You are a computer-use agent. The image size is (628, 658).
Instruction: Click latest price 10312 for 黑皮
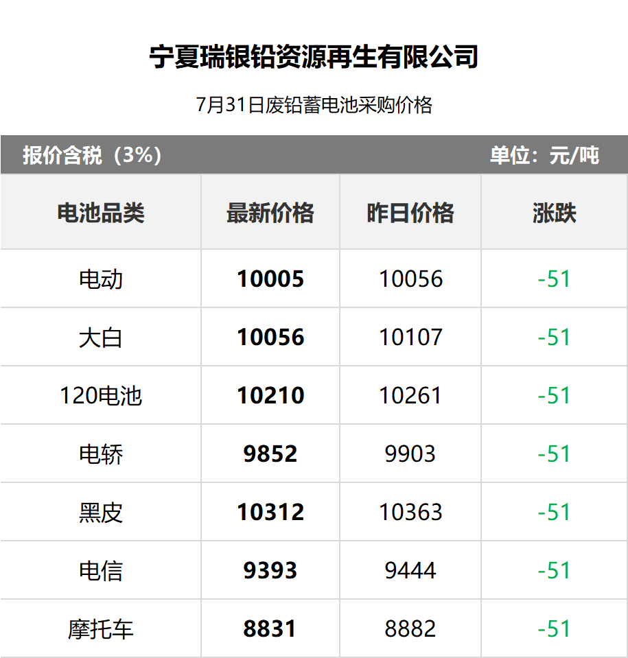click(270, 513)
